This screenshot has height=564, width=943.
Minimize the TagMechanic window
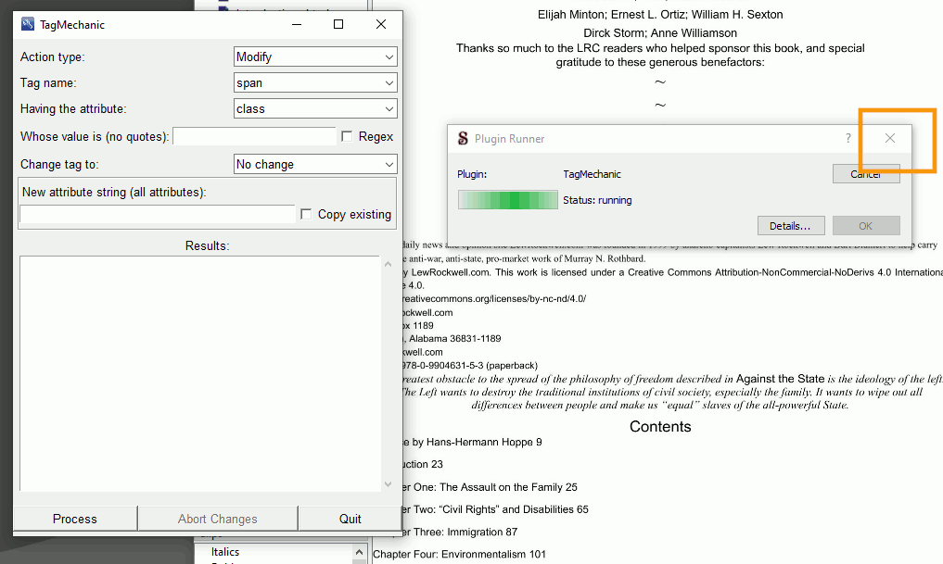click(297, 24)
